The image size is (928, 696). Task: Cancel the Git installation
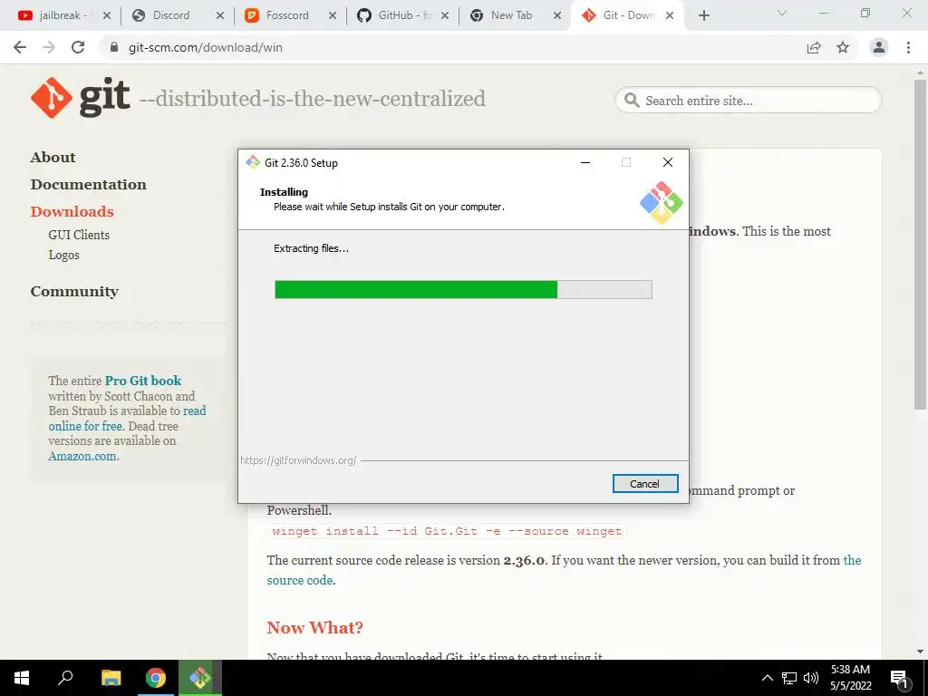pyautogui.click(x=645, y=484)
